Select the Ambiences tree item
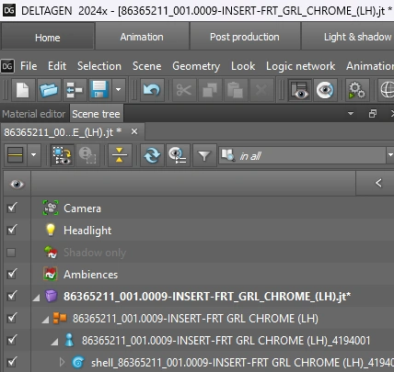The height and width of the screenshot is (372, 394). [90, 275]
